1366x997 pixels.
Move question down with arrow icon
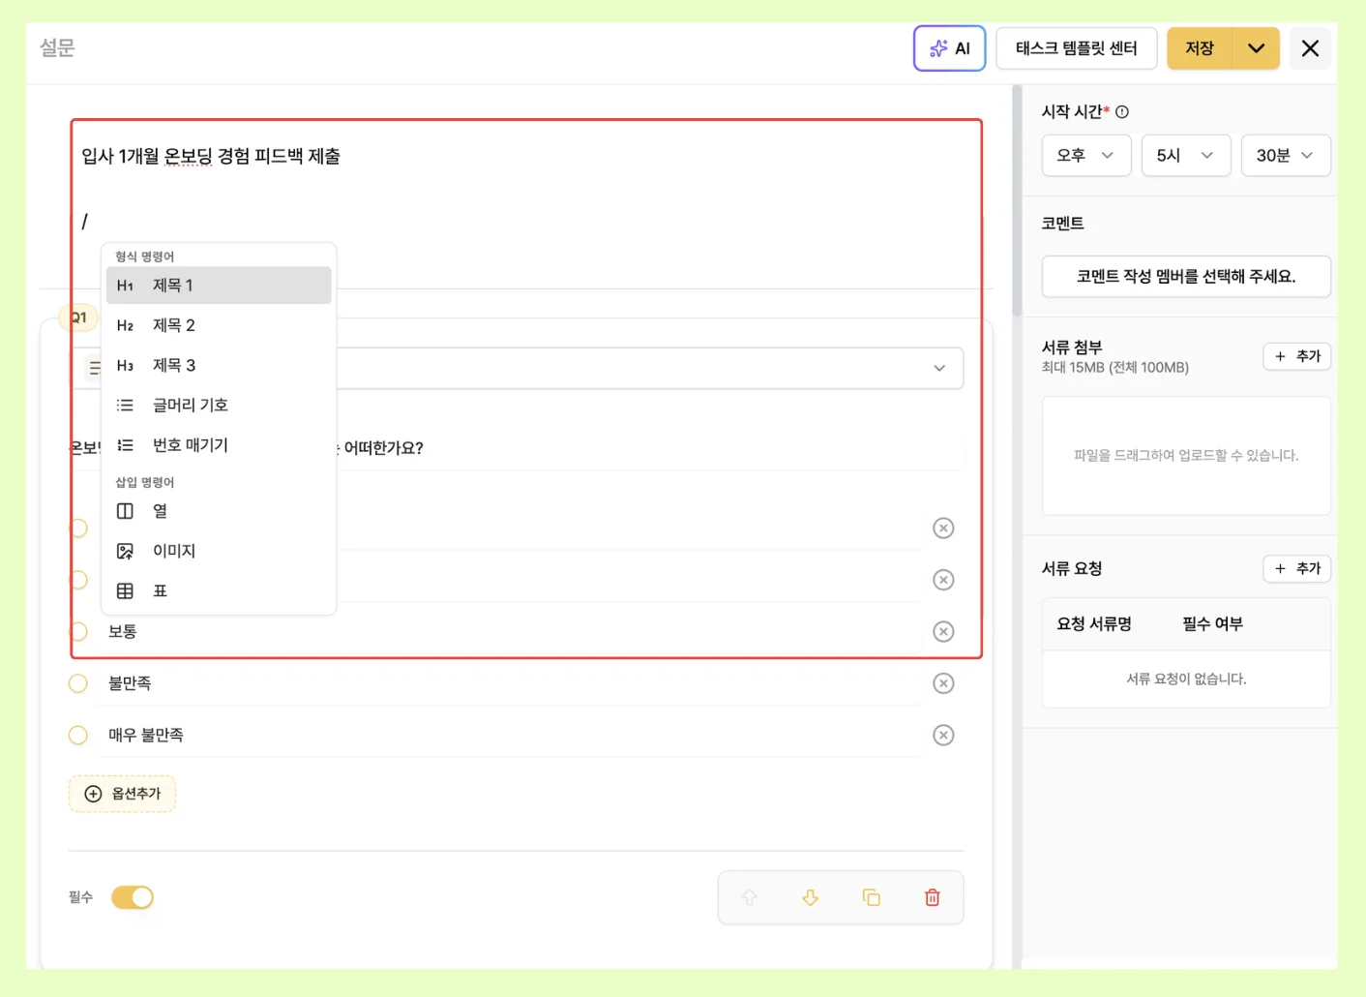(810, 897)
